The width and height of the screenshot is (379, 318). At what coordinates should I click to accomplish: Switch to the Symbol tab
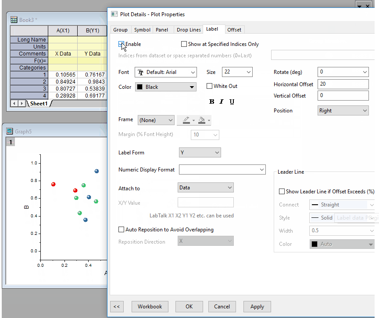pos(142,30)
